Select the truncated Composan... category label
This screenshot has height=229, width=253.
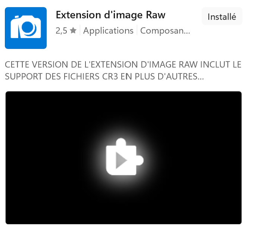click(x=165, y=31)
